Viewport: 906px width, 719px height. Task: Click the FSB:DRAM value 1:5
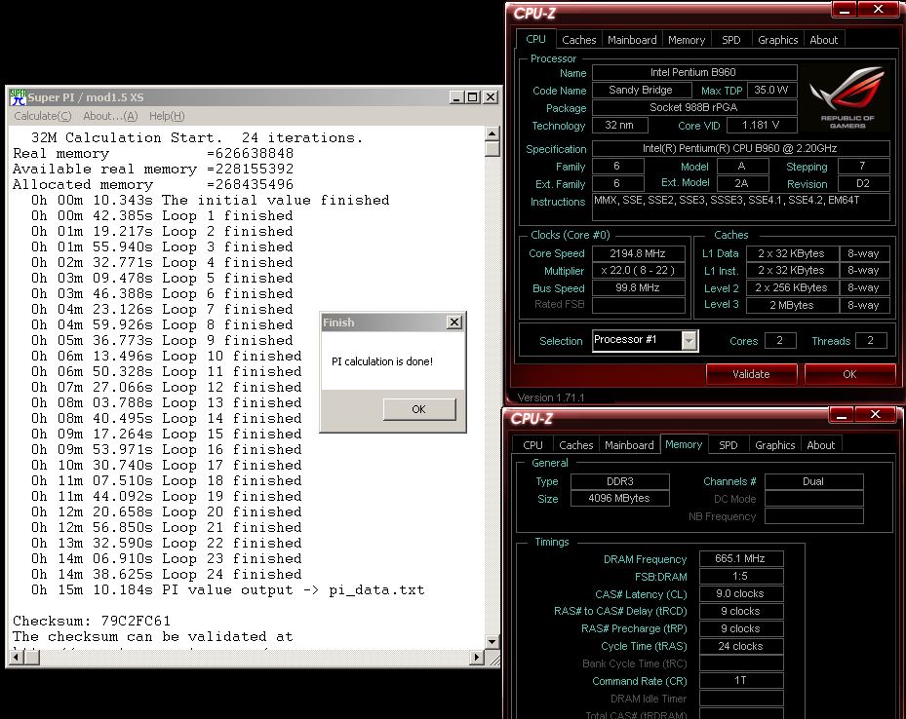[x=741, y=576]
